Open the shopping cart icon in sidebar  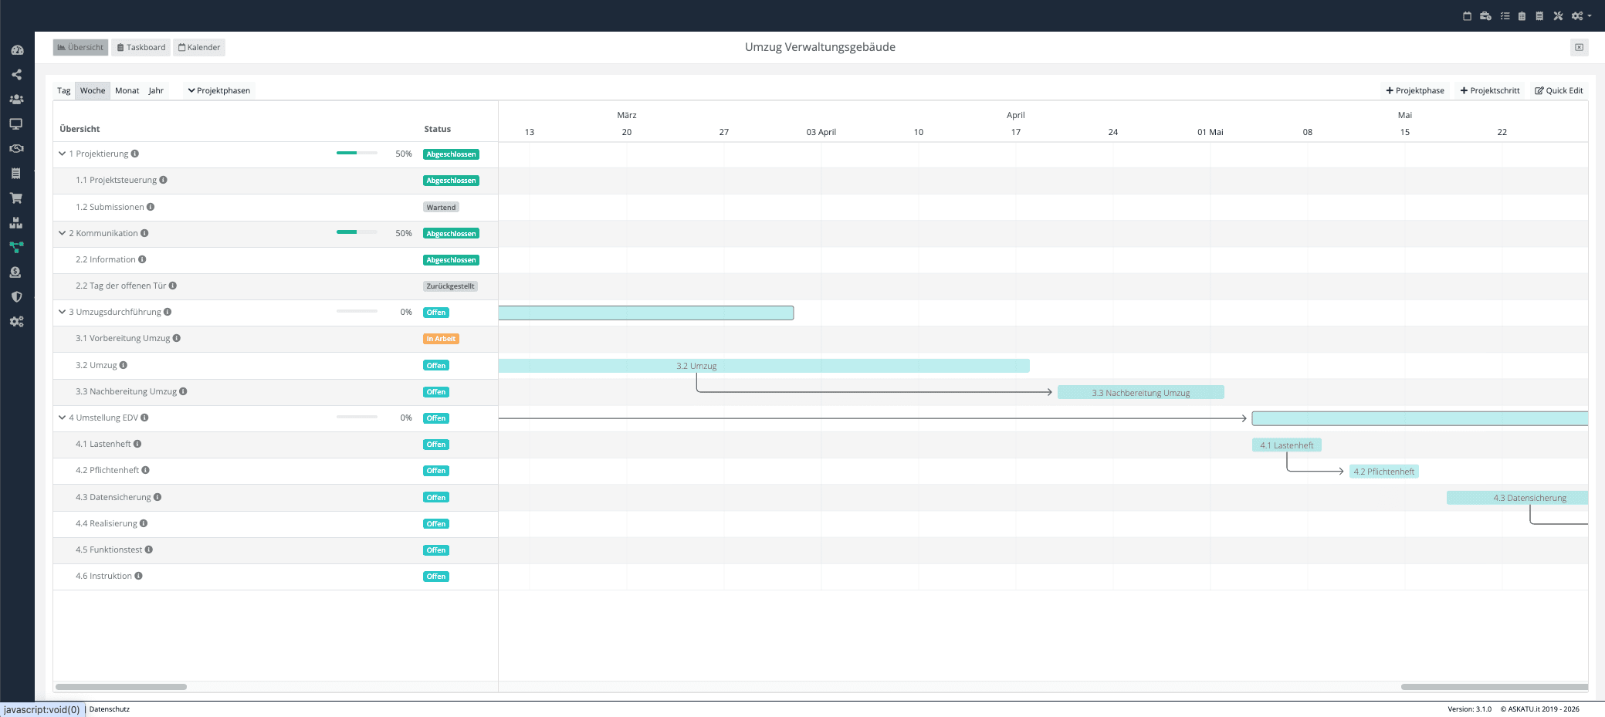16,198
